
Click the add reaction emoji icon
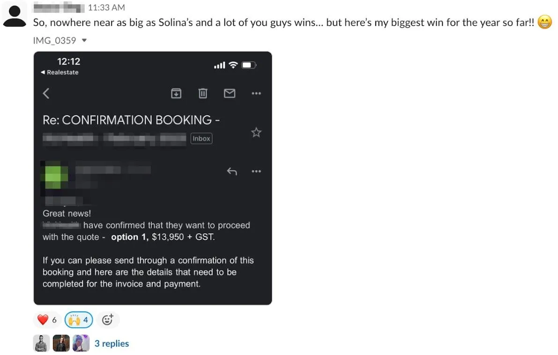coord(108,320)
